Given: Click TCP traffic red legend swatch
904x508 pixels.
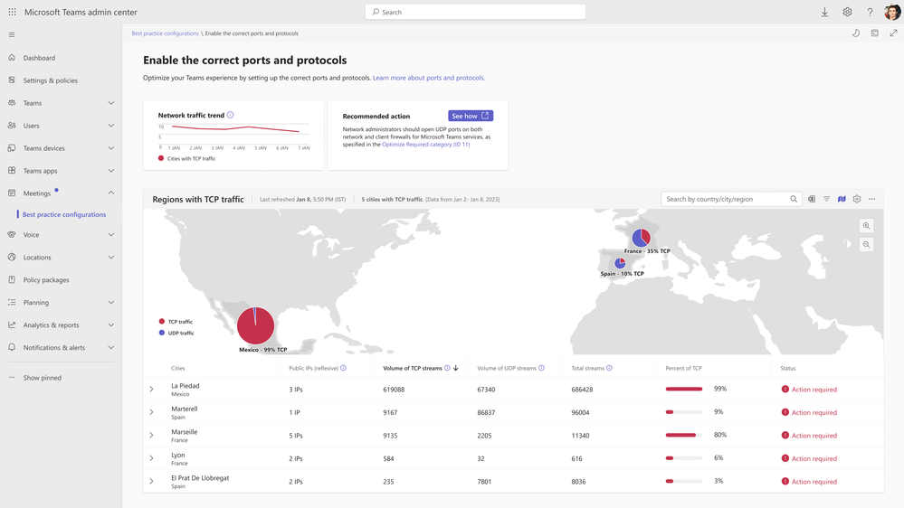Looking at the screenshot, I should tap(161, 322).
